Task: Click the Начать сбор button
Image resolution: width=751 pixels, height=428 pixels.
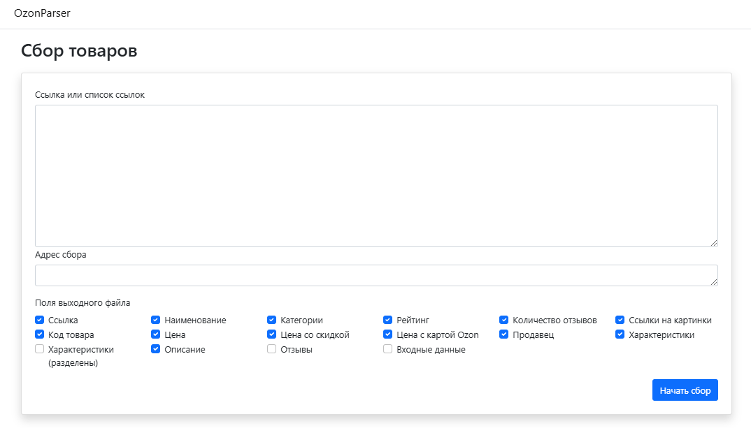Action: point(685,390)
